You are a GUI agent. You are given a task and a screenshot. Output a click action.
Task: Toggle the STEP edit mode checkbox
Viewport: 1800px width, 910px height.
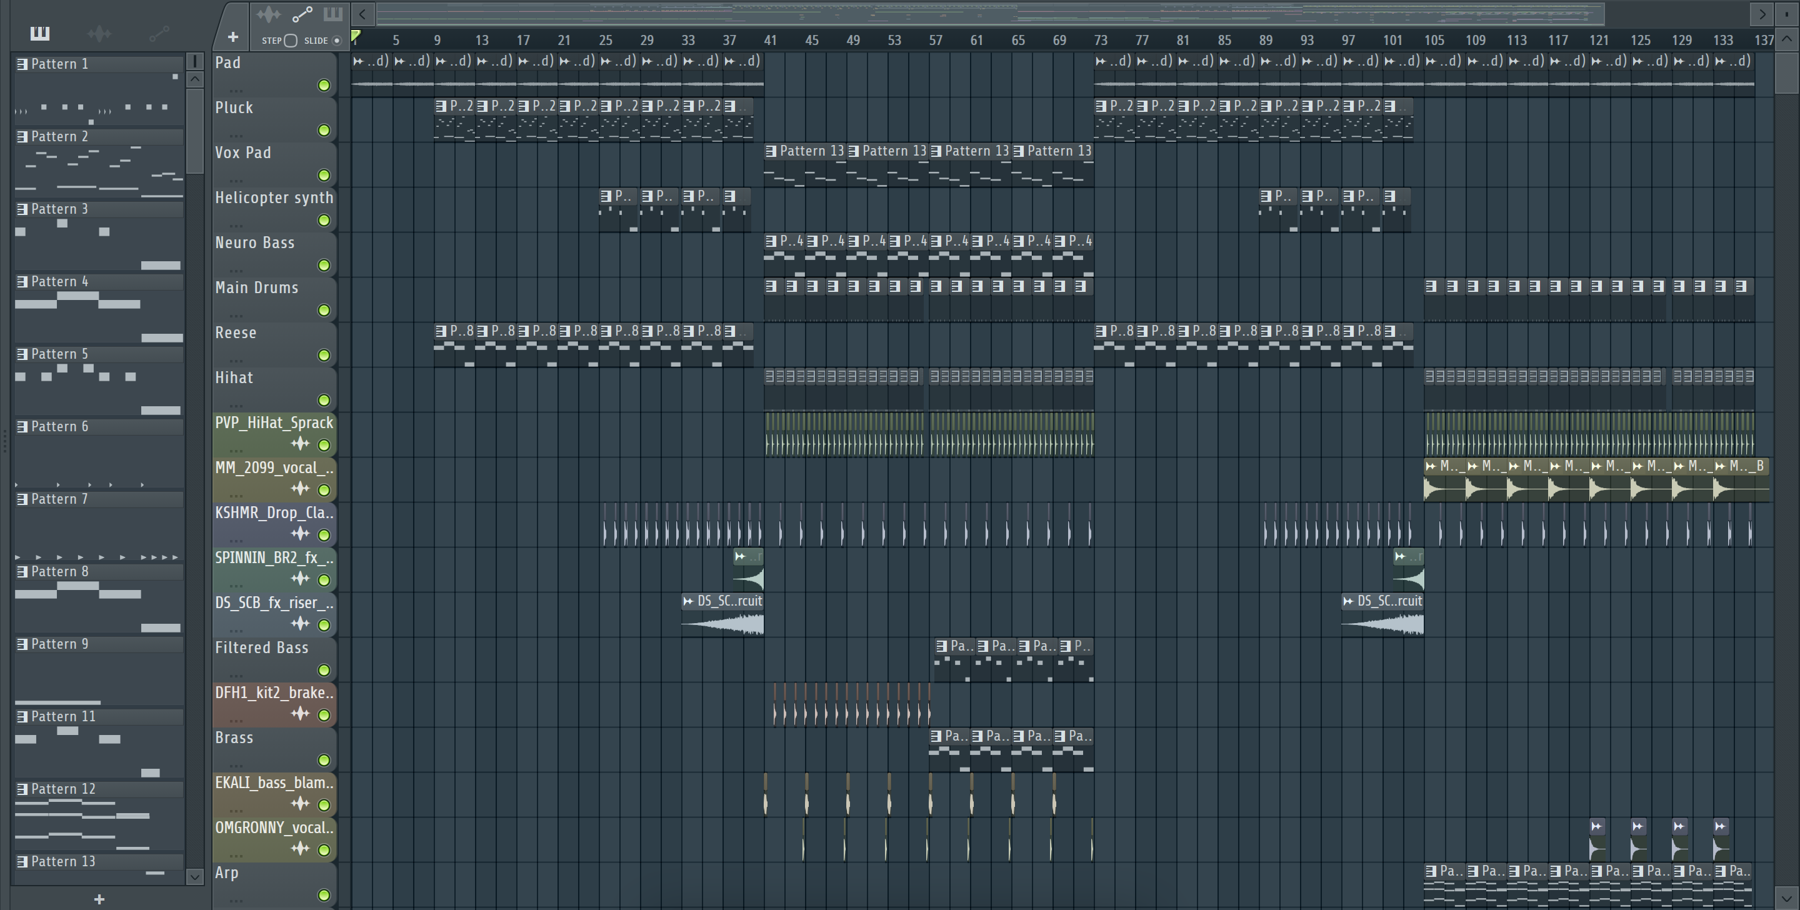(x=291, y=41)
